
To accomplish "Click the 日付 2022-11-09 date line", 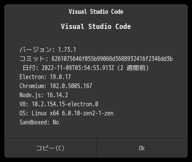I will click(86, 68).
